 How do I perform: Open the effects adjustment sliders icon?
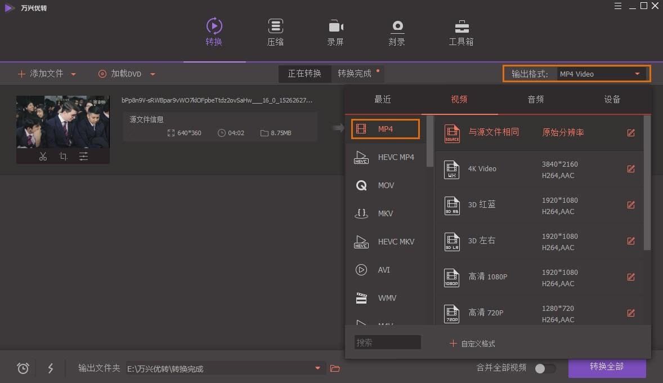(84, 156)
